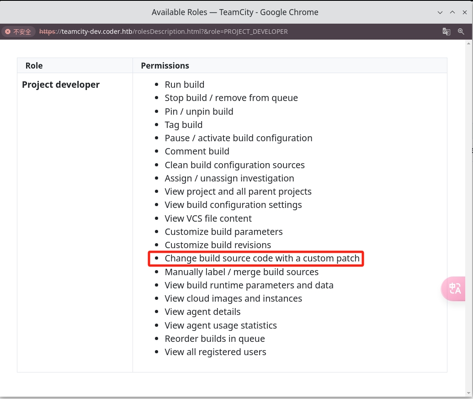Click 'Customize build parameters'

223,232
